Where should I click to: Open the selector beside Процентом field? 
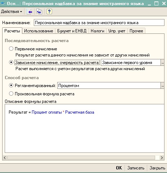coord(162,86)
